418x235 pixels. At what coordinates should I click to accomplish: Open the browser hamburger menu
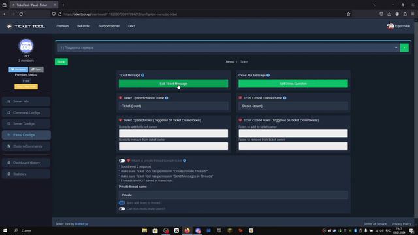click(413, 14)
